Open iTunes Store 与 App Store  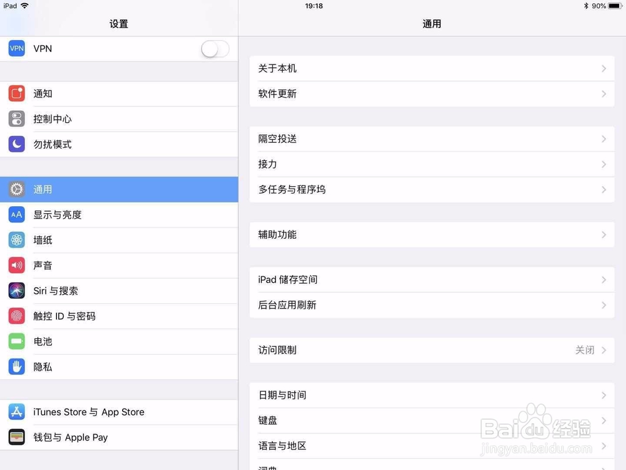[x=119, y=412]
